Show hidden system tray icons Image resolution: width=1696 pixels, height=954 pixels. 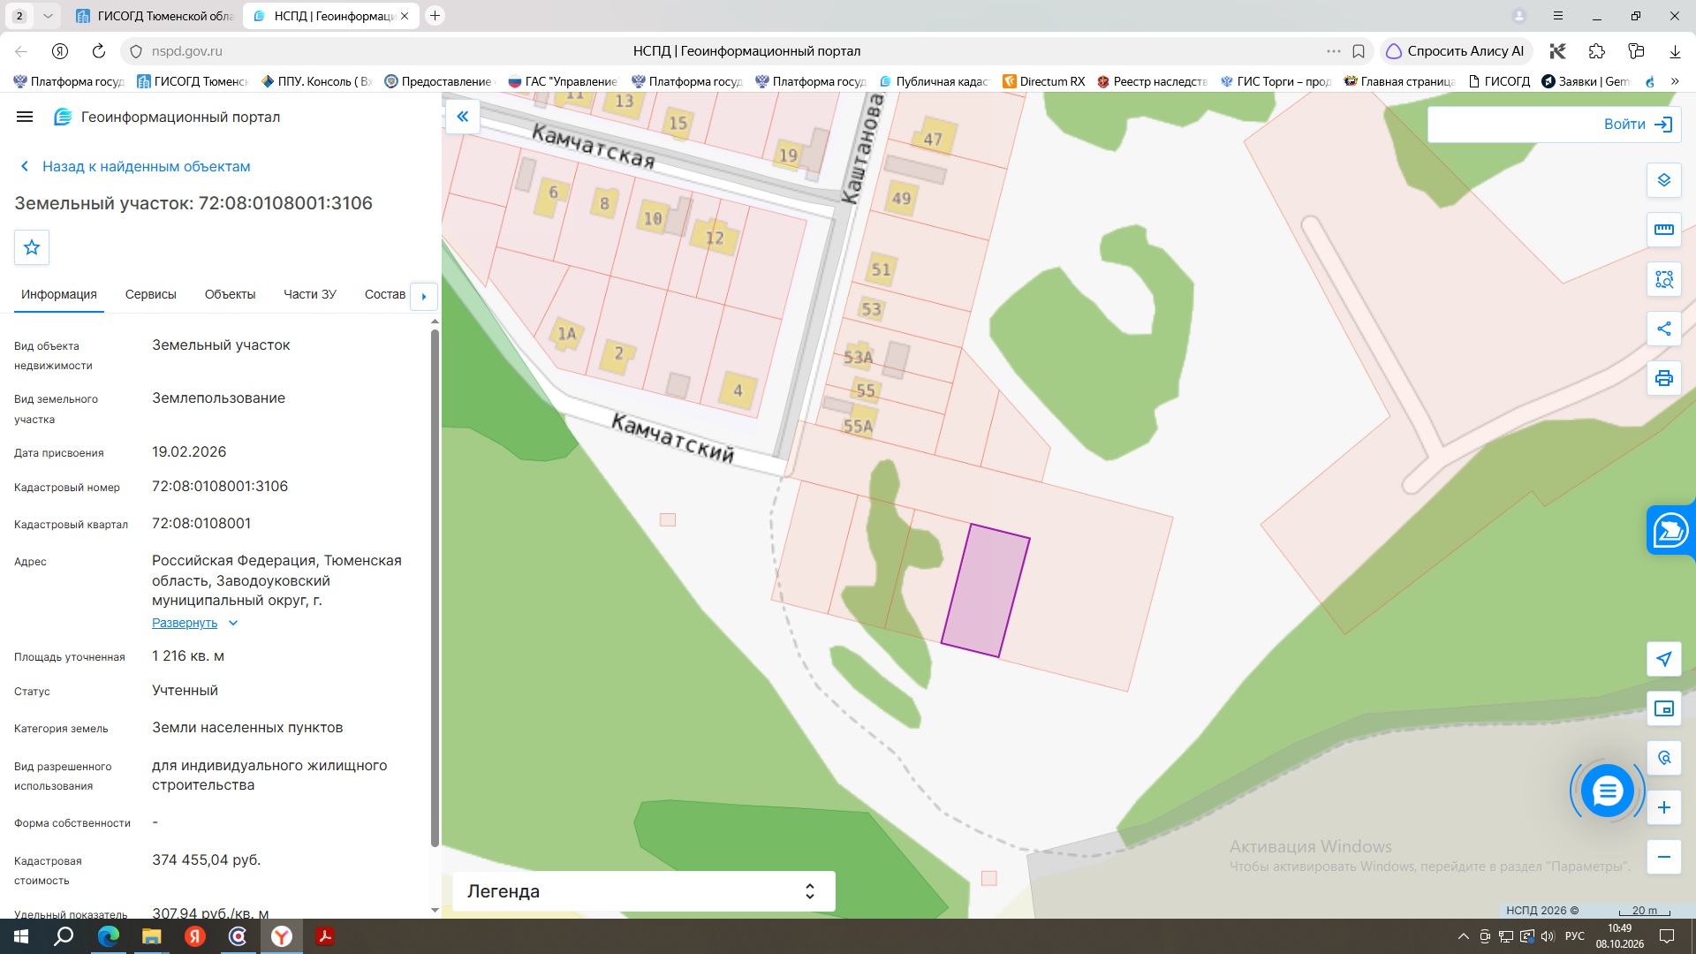(1464, 936)
